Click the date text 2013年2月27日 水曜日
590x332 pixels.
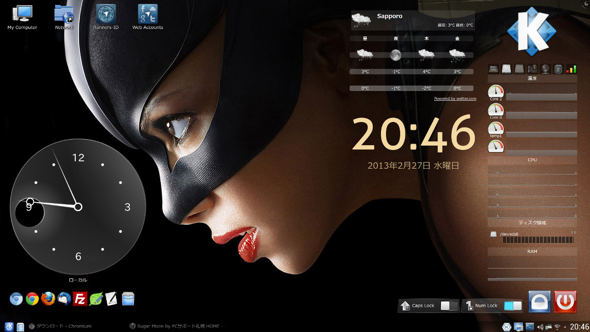tap(413, 166)
